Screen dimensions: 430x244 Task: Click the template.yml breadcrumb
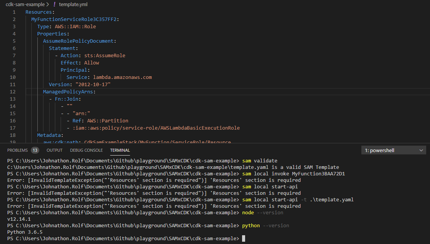(x=73, y=5)
